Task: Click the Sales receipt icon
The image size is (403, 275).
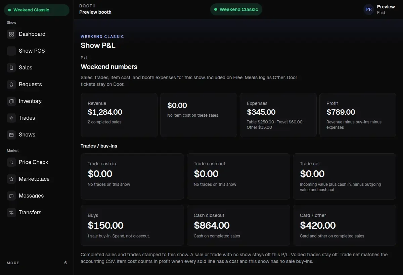Action: (x=11, y=68)
